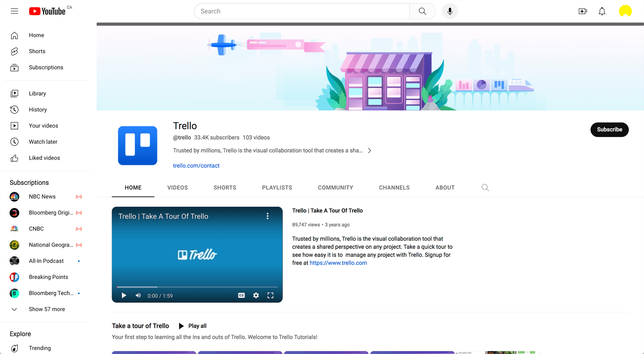Toggle closed captions on the player
This screenshot has height=354, width=644.
coord(242,295)
